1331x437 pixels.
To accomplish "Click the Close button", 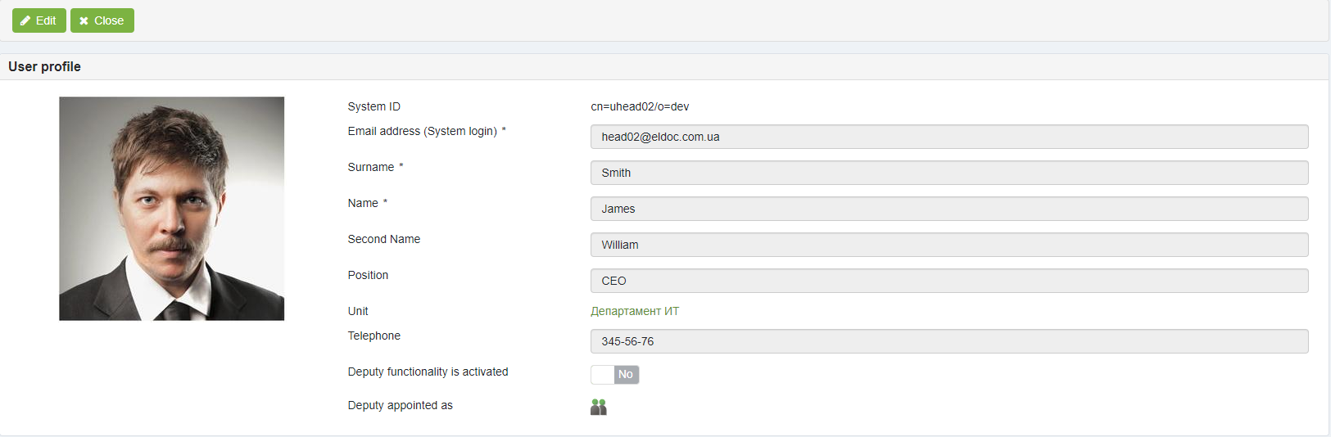I will pyautogui.click(x=102, y=20).
